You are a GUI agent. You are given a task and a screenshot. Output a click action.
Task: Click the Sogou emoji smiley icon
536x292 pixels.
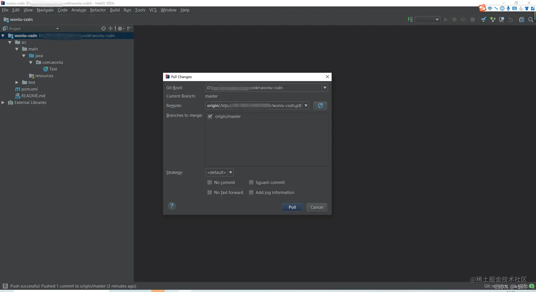(502, 8)
